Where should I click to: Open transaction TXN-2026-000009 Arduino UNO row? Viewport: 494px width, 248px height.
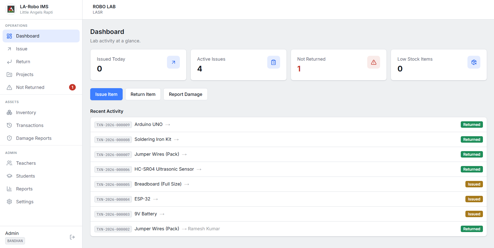click(x=289, y=125)
